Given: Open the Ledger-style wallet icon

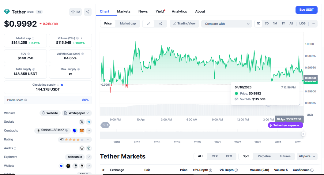Looking at the screenshot, I should (x=75, y=166).
